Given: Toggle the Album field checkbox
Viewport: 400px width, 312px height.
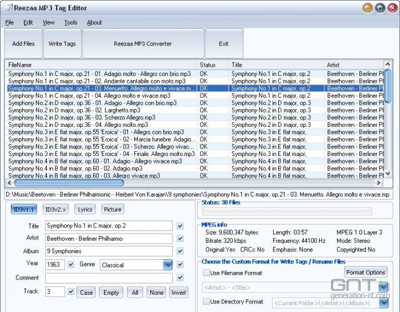Looking at the screenshot, I should click(x=180, y=251).
